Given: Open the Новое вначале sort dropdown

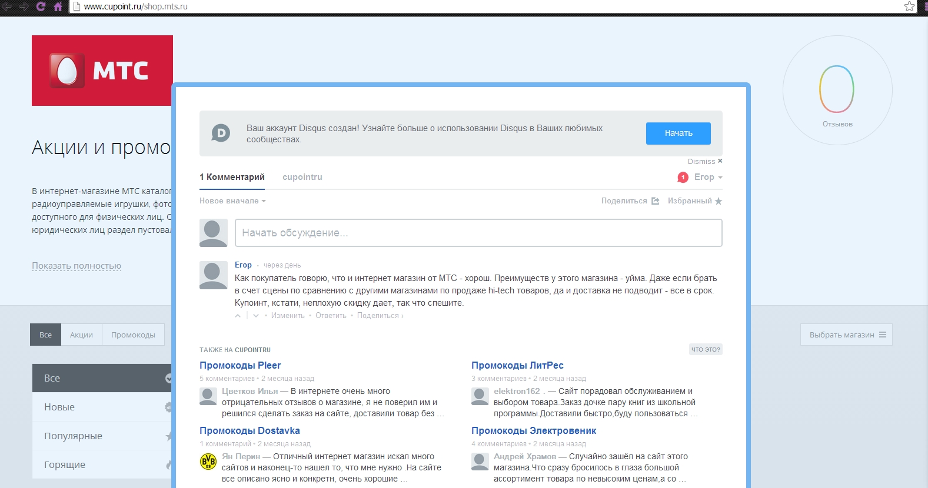Looking at the screenshot, I should (232, 201).
